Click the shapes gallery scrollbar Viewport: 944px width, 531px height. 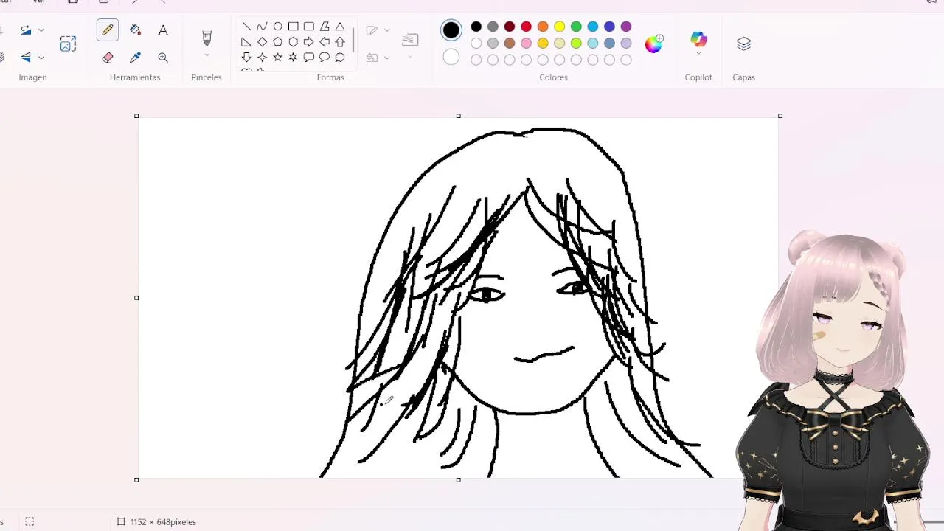click(353, 40)
